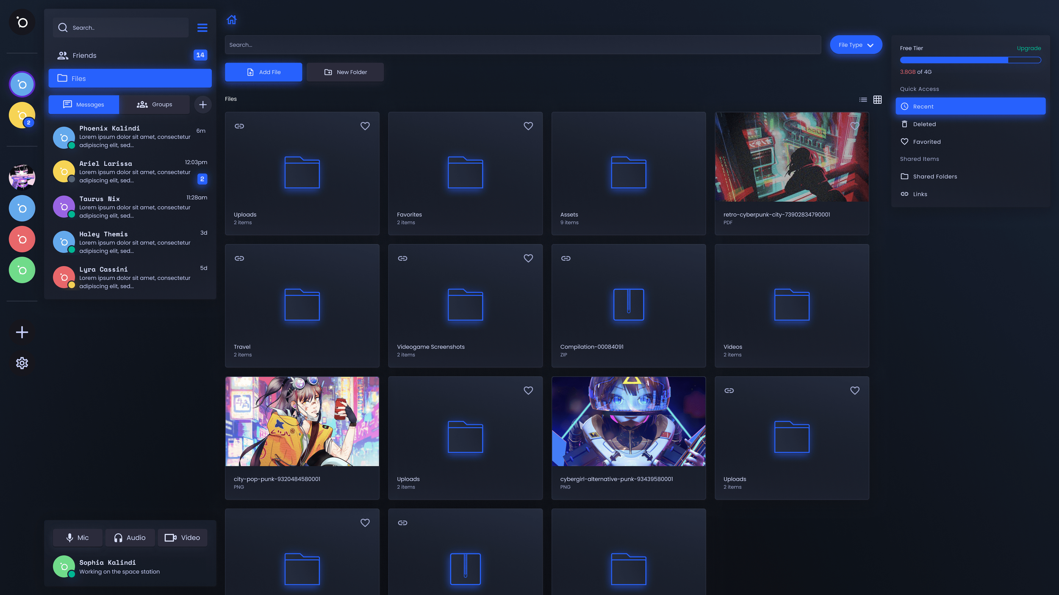
Task: Click link icon on Travel folder
Action: pos(239,258)
